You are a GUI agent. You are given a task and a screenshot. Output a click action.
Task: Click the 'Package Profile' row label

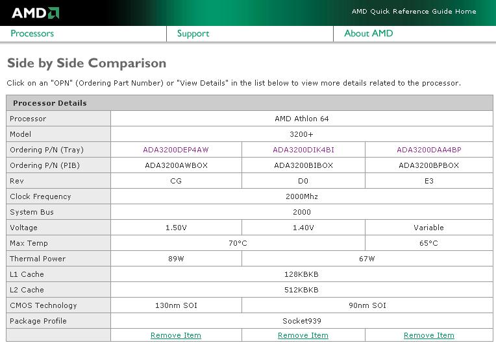[x=38, y=321]
